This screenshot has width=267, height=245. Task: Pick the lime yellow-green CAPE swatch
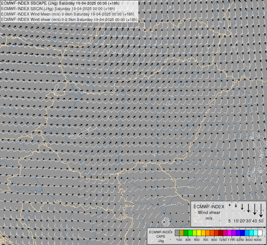click(x=195, y=233)
